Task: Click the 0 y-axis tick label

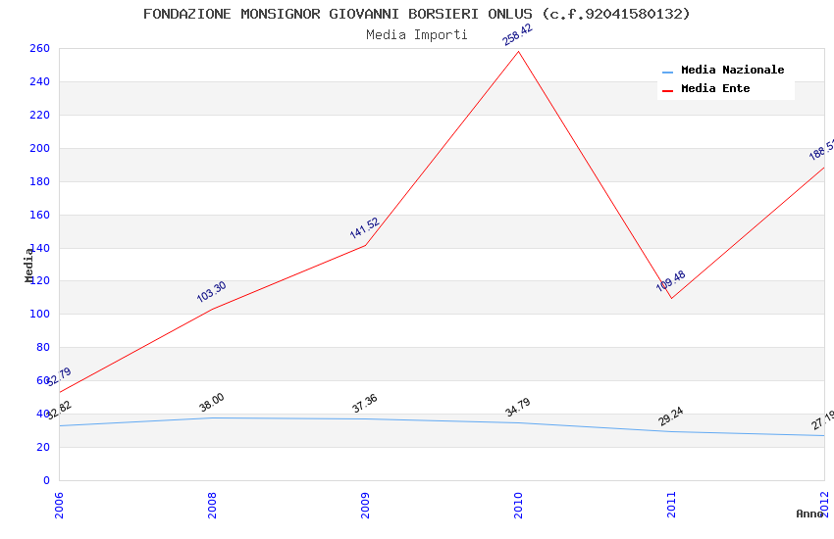Action: coord(46,480)
